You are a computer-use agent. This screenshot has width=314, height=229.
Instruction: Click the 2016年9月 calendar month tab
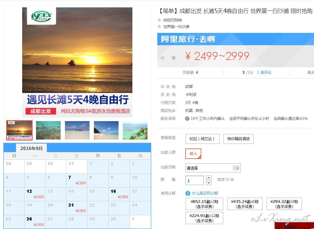[x=31, y=148]
